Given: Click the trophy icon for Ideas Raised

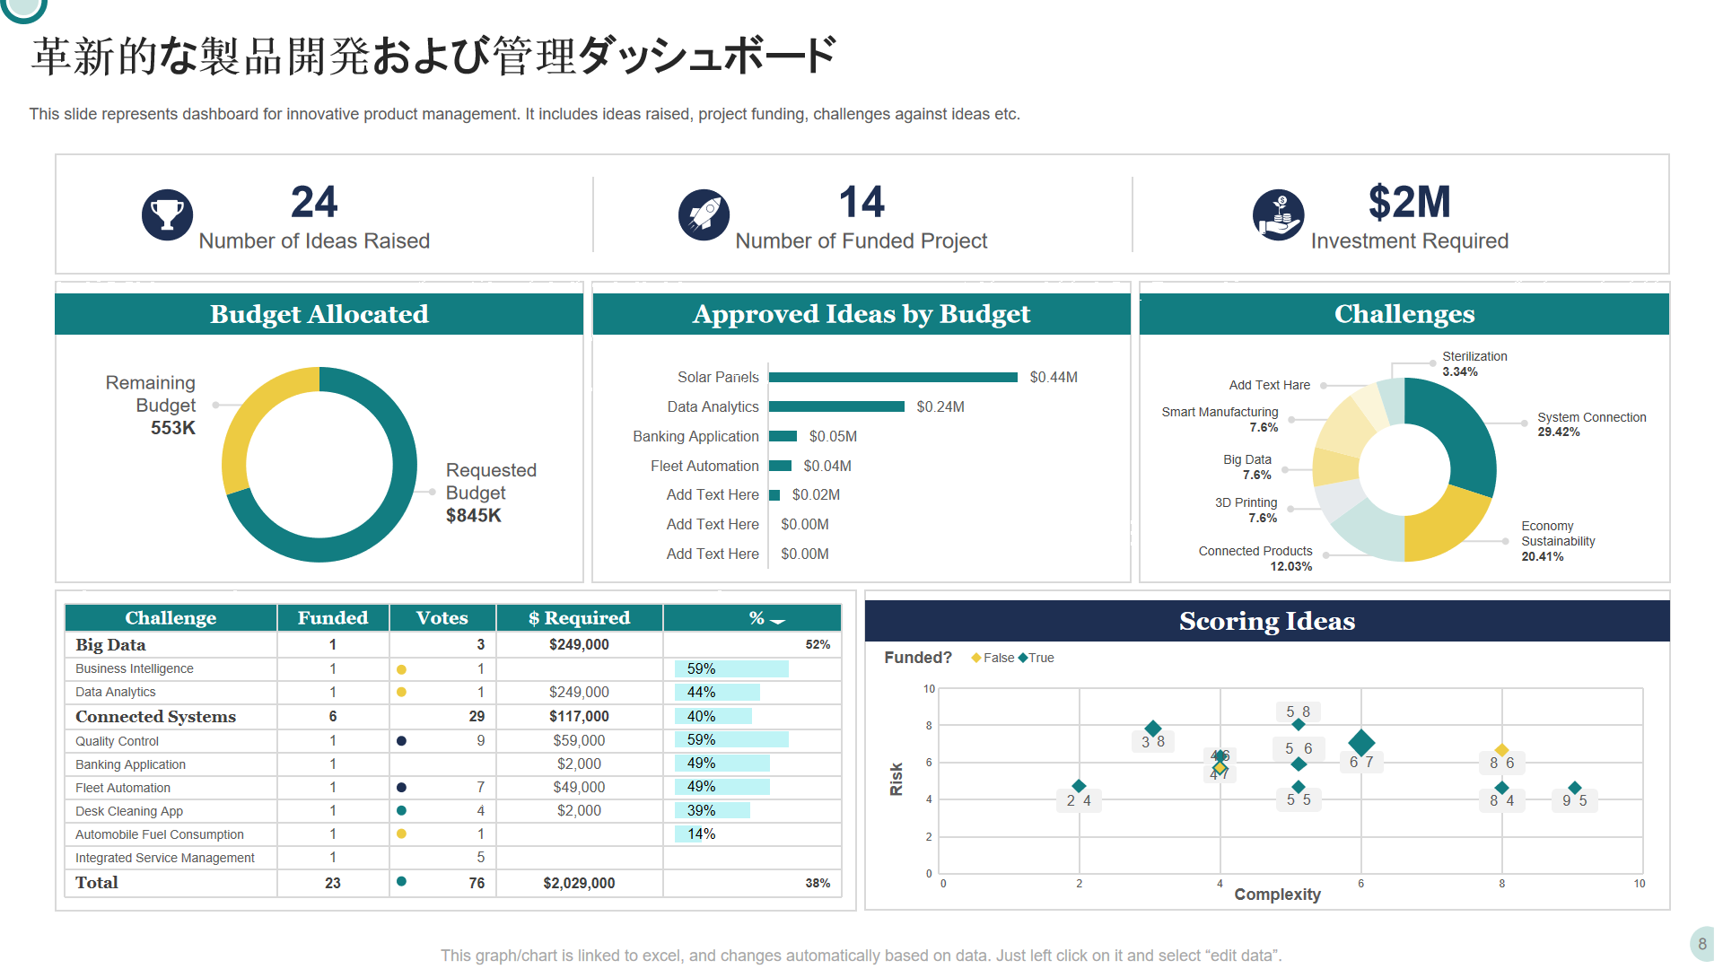Looking at the screenshot, I should click(167, 215).
